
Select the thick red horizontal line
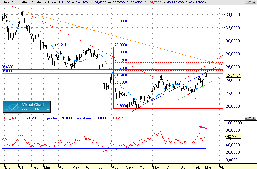pos(112,69)
